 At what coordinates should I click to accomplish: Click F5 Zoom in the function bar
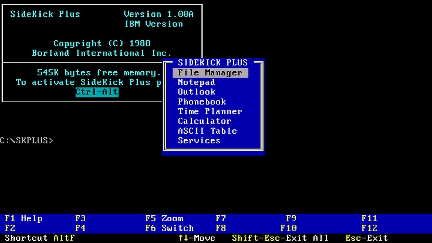[164, 219]
